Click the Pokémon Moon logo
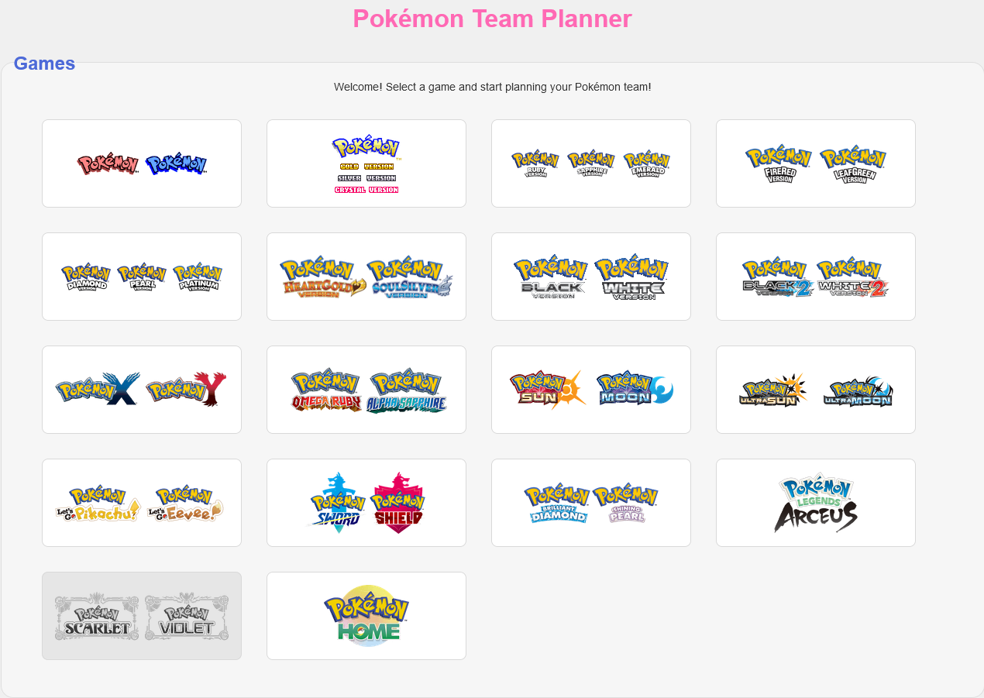The height and width of the screenshot is (698, 984). (635, 388)
